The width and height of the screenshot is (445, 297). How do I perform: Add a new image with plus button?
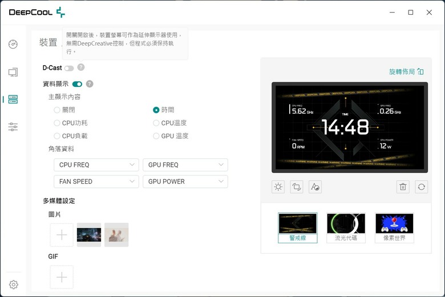click(x=62, y=235)
